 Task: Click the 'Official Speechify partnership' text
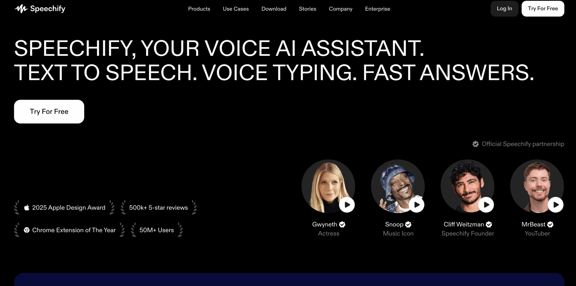(523, 144)
